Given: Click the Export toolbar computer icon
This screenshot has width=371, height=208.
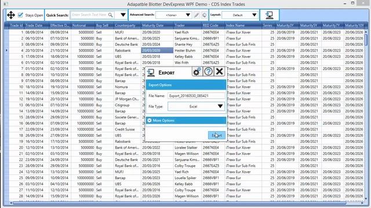Looking at the screenshot, I should (269, 15).
